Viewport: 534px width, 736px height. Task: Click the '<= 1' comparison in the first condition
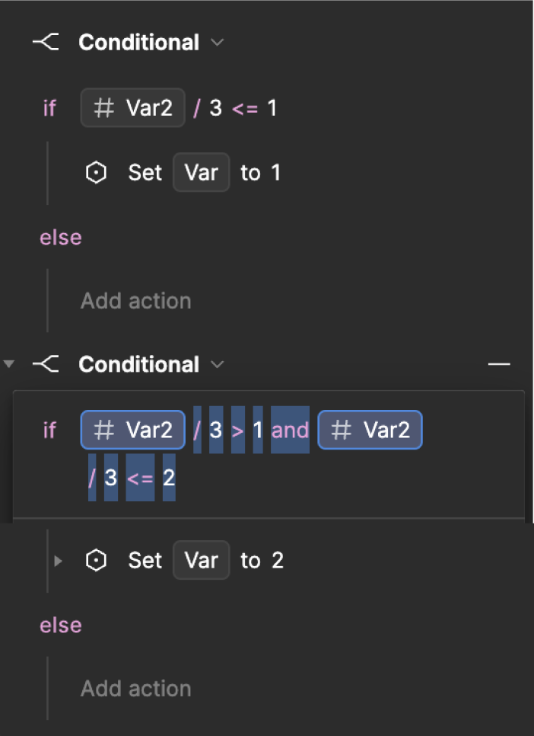pos(254,108)
